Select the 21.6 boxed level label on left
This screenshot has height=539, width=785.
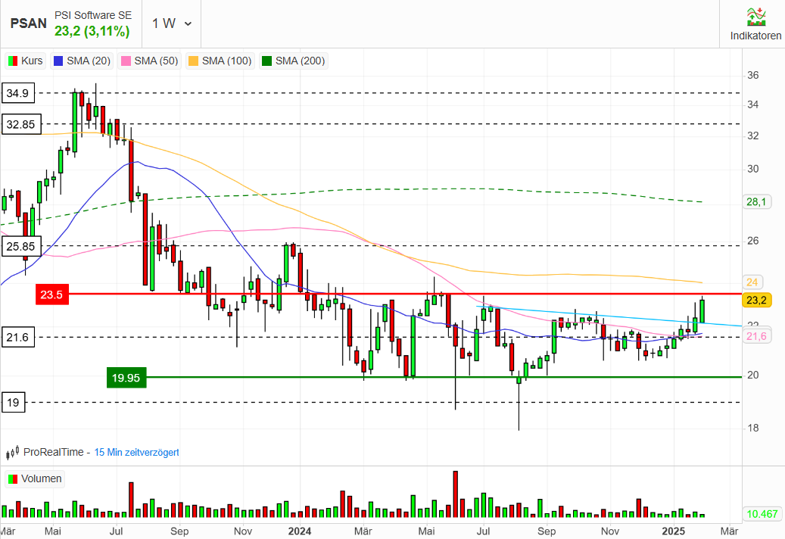pyautogui.click(x=18, y=338)
